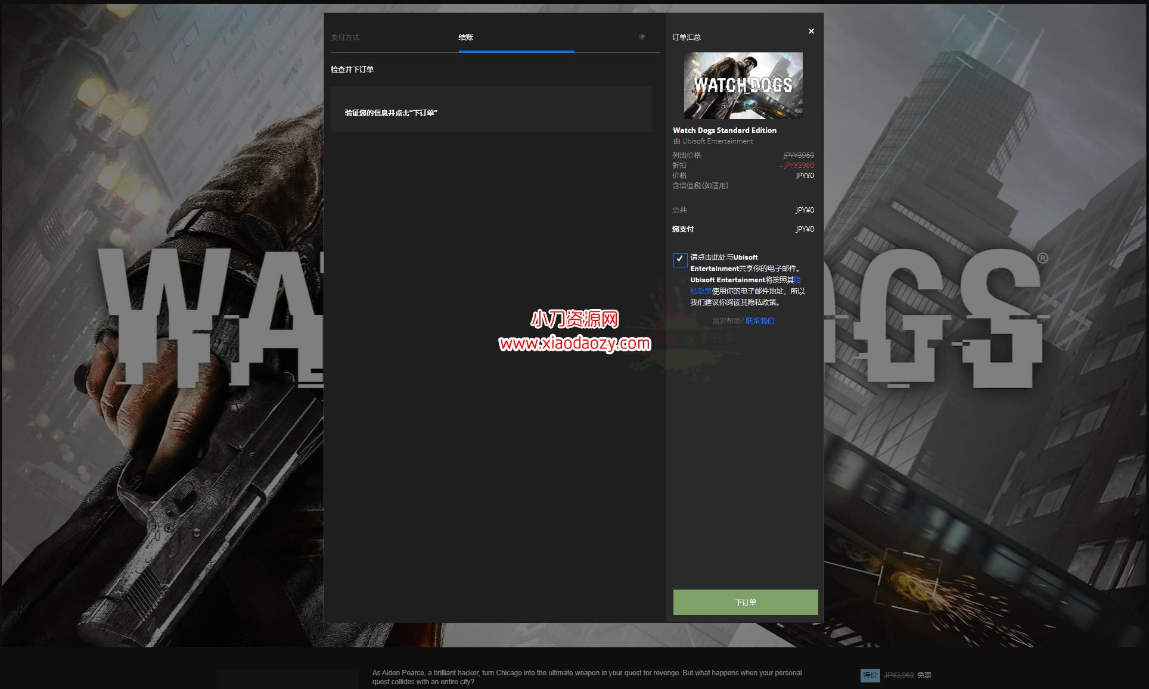Image resolution: width=1149 pixels, height=689 pixels.
Task: Click the 验证您的信息并点击"下订单" message
Action: click(391, 113)
